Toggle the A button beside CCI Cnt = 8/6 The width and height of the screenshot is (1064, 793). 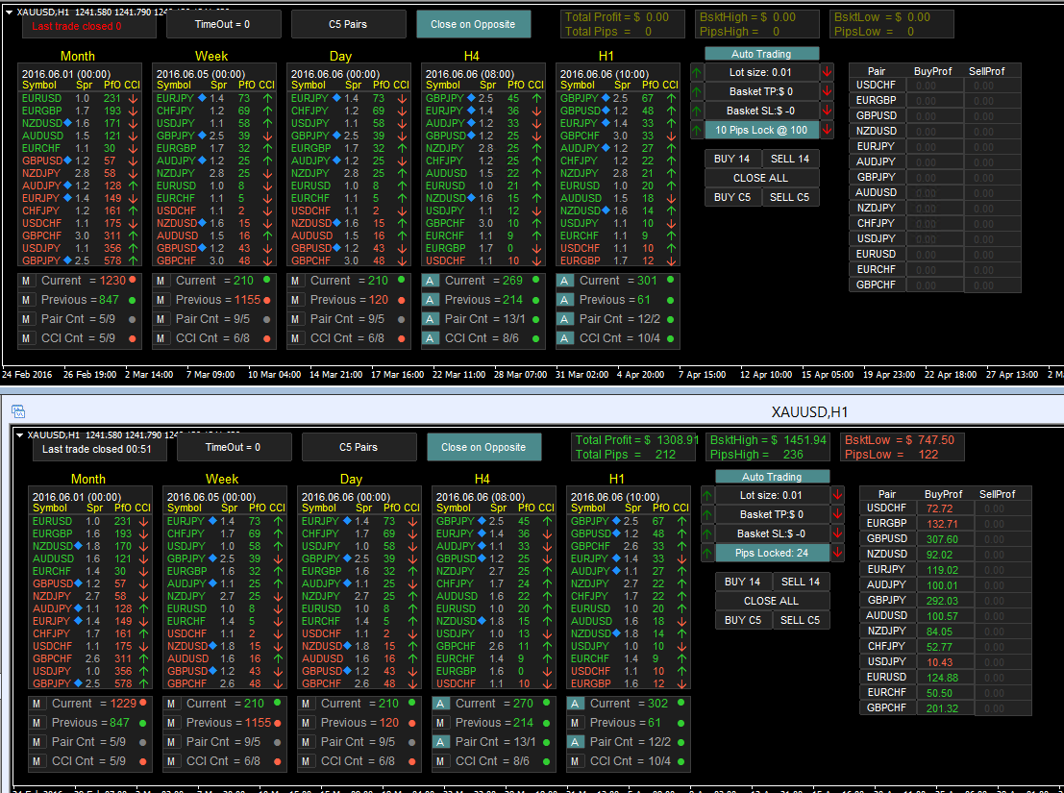[x=431, y=337]
